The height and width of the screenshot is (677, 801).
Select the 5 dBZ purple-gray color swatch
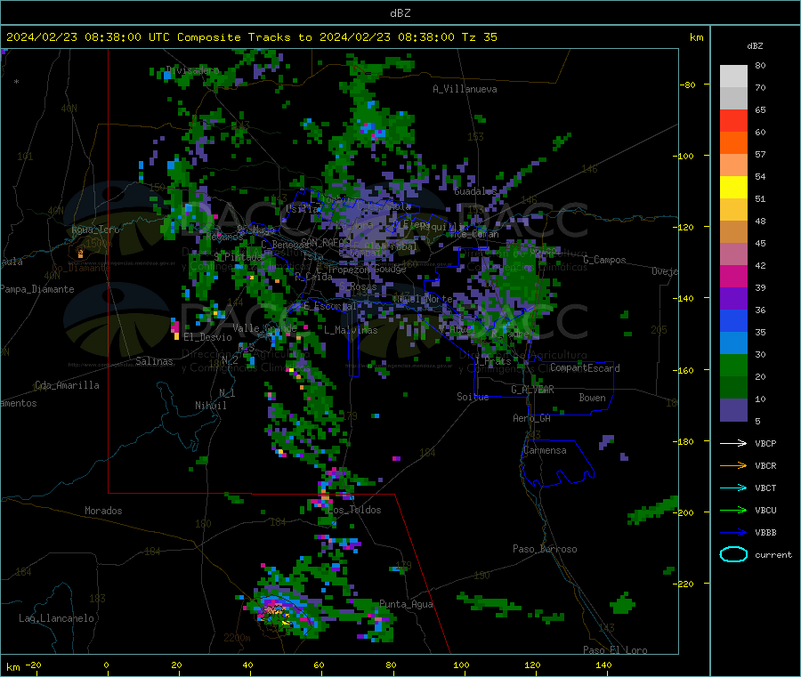733,410
